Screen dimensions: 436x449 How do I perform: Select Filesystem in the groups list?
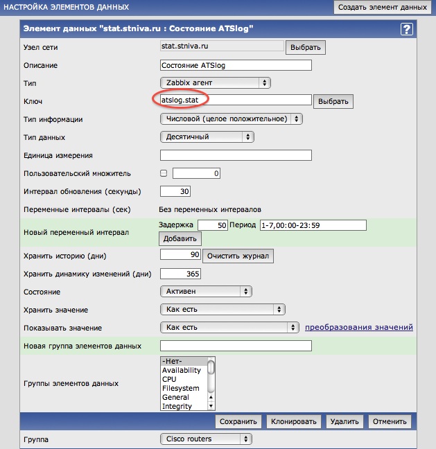[x=181, y=388]
